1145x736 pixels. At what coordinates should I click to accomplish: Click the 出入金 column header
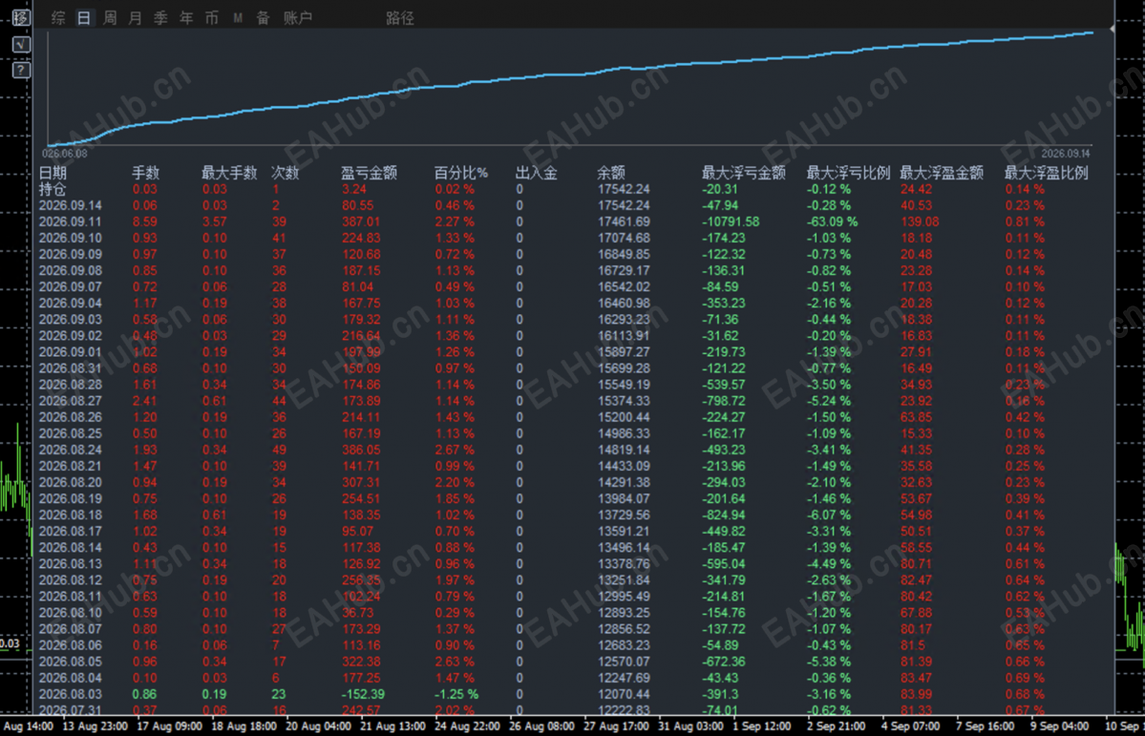point(536,173)
